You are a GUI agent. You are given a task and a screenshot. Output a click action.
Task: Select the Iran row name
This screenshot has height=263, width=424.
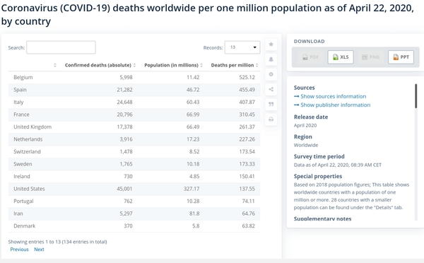[18, 214]
